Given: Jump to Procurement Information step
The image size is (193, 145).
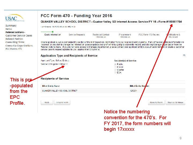Looking at the screenshot, I should [125, 36].
